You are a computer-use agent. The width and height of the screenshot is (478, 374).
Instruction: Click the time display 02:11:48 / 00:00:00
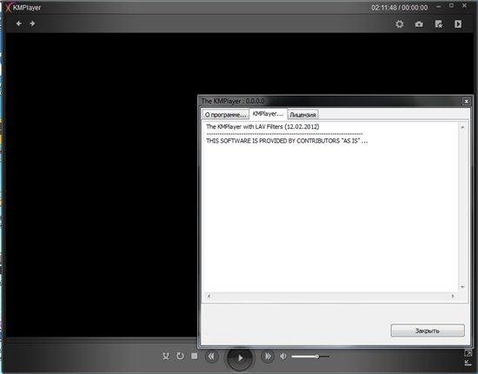[400, 8]
